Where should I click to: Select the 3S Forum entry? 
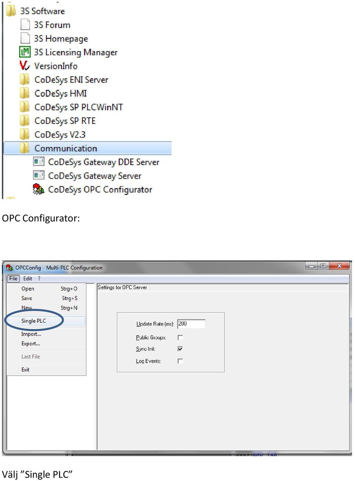point(52,25)
